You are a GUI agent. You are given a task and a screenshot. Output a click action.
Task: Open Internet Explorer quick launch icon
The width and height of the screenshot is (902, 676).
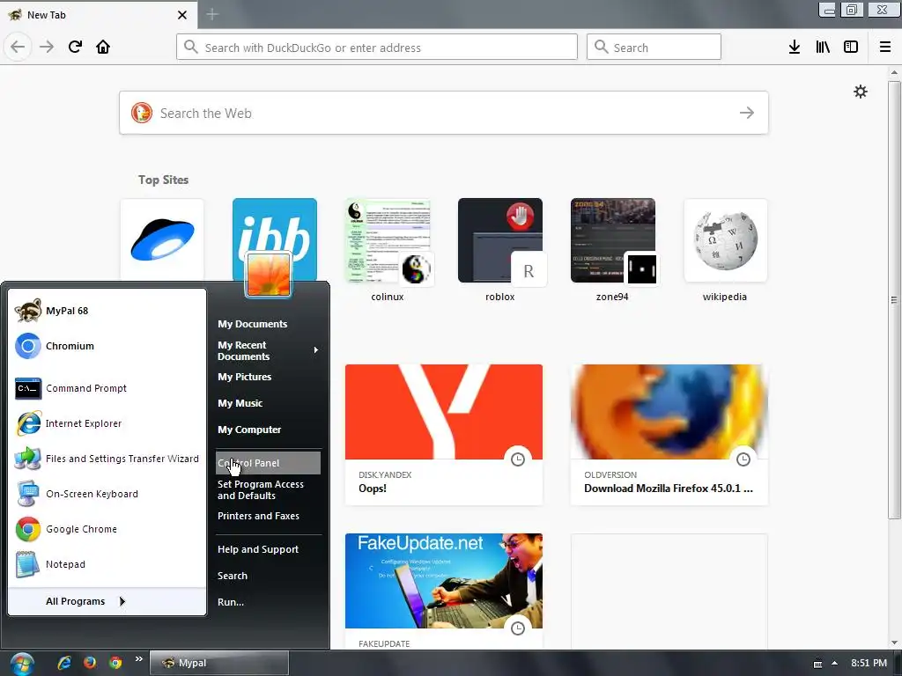pyautogui.click(x=63, y=663)
